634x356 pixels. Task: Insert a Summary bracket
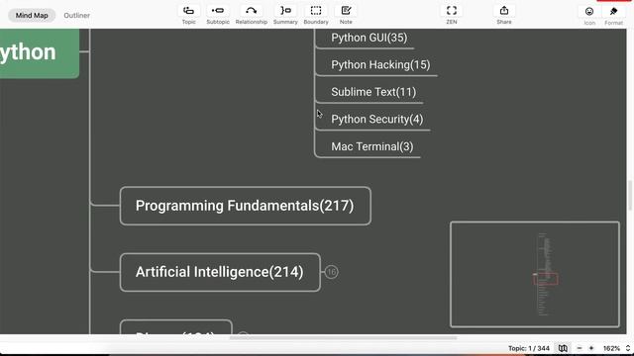285,15
